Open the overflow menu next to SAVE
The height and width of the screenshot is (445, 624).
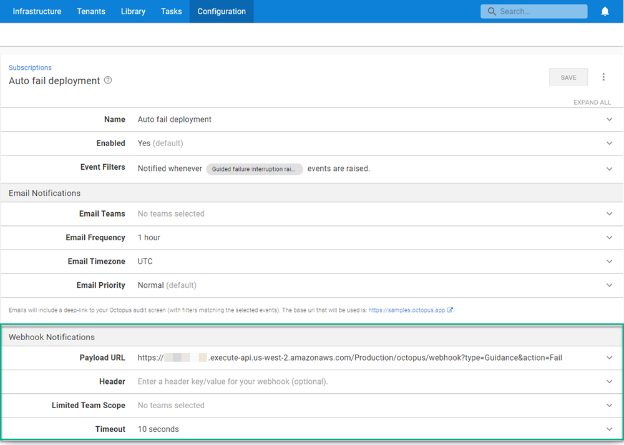tap(603, 76)
